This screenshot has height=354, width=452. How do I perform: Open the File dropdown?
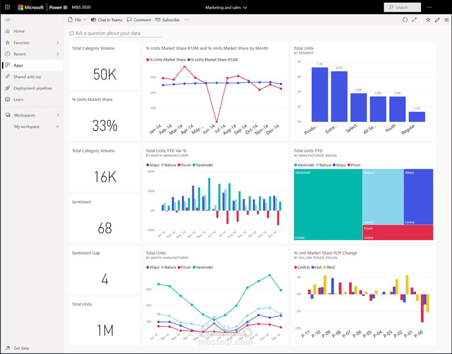point(77,20)
